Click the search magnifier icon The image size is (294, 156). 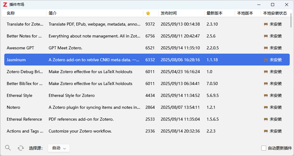click(8, 148)
